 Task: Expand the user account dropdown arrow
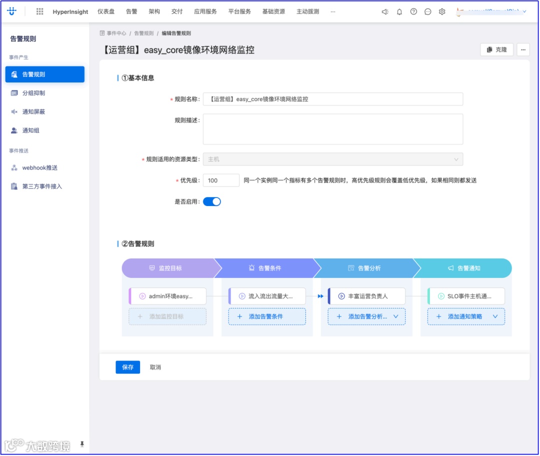pyautogui.click(x=524, y=11)
